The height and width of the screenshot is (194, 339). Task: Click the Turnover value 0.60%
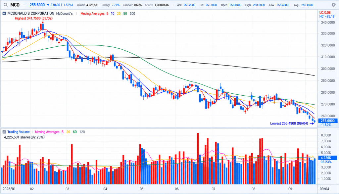coord(138,5)
